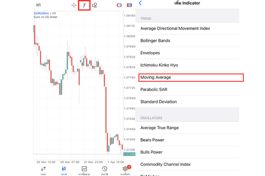Viewport: 265px width, 176px height.
Task: Open the history clock tab
Action: tap(104, 169)
